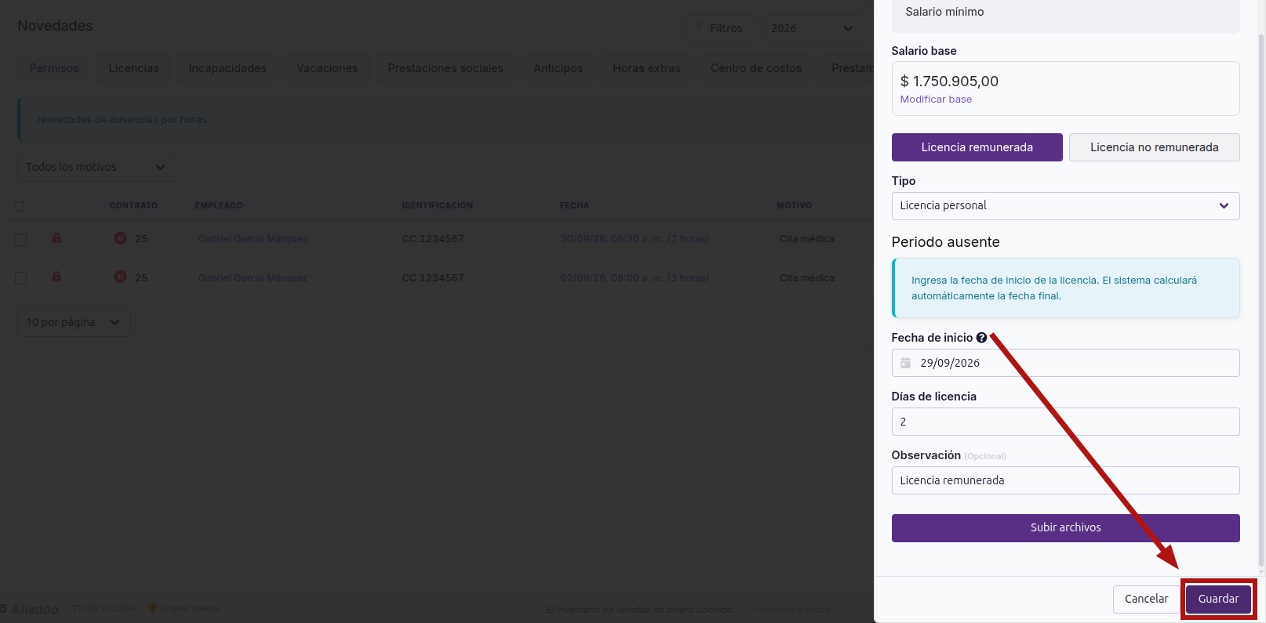Open Gabriel García Márquez in the 02/09/26 row
Viewport: 1266px width, 623px height.
[253, 278]
